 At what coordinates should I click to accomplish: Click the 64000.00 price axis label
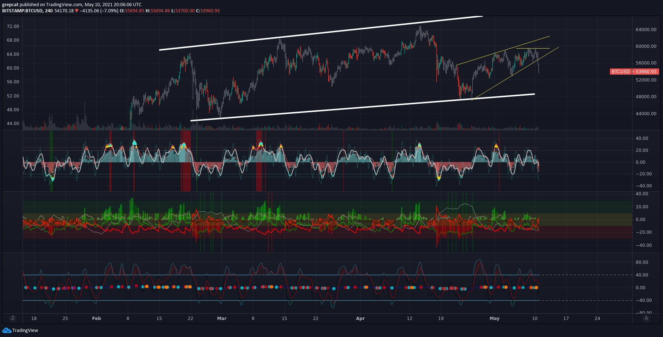(x=646, y=29)
